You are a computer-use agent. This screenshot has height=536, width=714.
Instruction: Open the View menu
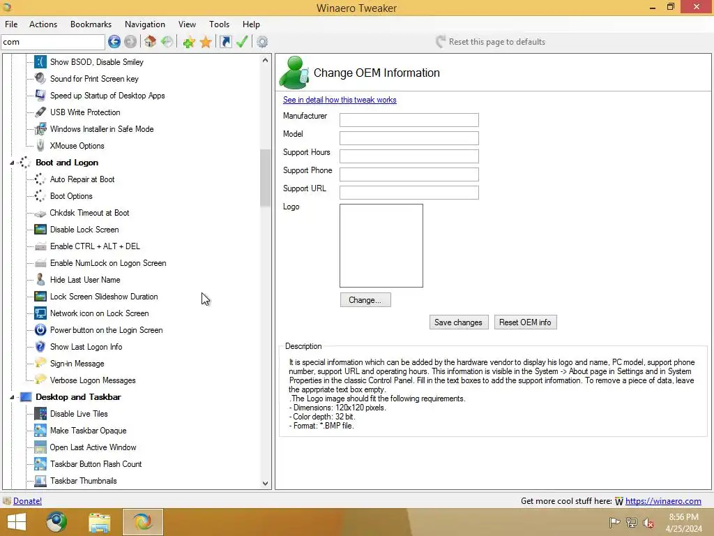tap(187, 24)
